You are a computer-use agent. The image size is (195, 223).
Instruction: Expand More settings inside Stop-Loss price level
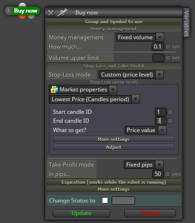point(114,139)
